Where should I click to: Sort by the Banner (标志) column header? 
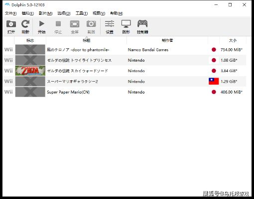coord(30,40)
